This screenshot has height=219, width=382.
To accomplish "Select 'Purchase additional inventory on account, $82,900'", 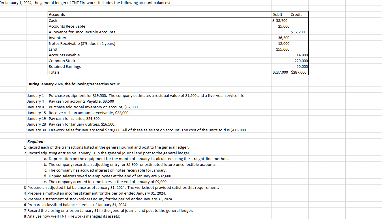I will [x=94, y=107].
